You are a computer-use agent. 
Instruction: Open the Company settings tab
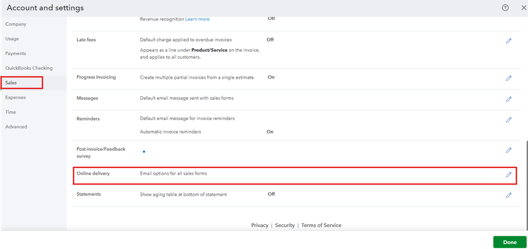16,24
